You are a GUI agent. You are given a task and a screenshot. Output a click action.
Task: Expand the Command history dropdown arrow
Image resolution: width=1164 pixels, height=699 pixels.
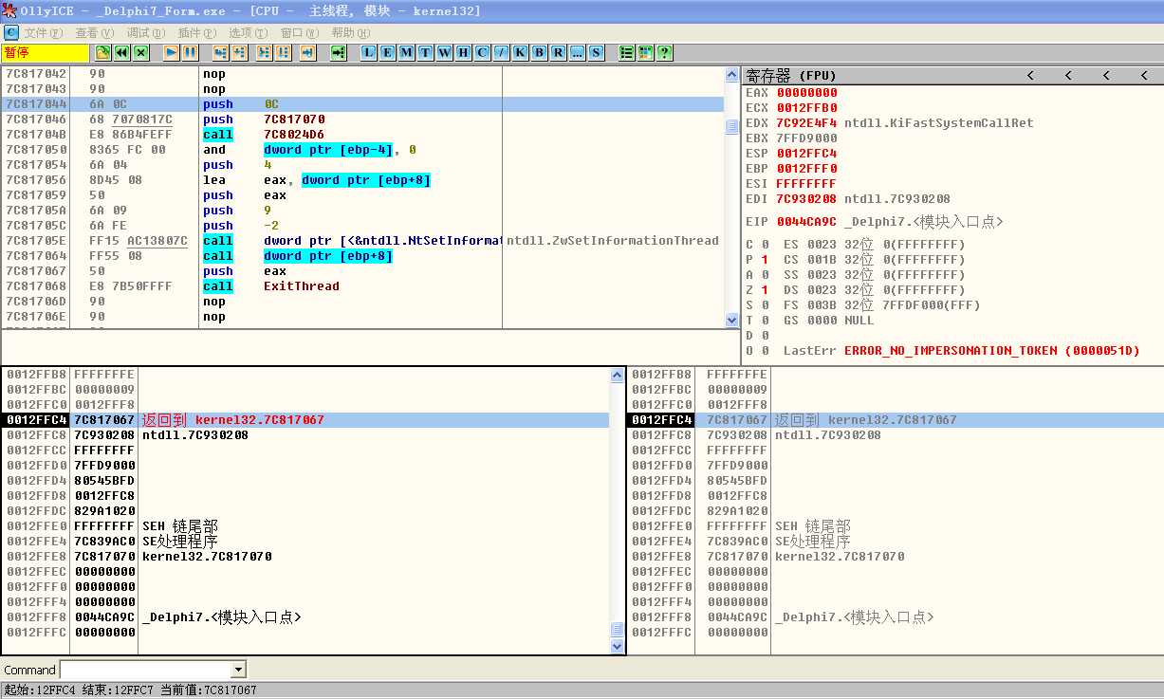coord(238,670)
